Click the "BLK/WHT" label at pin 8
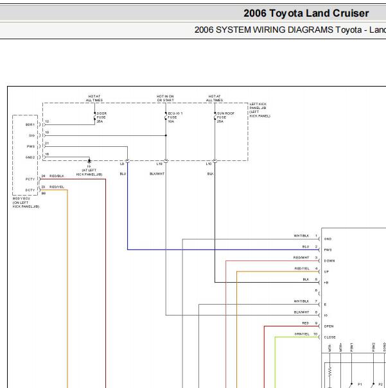The width and height of the screenshot is (386, 388). point(301,312)
